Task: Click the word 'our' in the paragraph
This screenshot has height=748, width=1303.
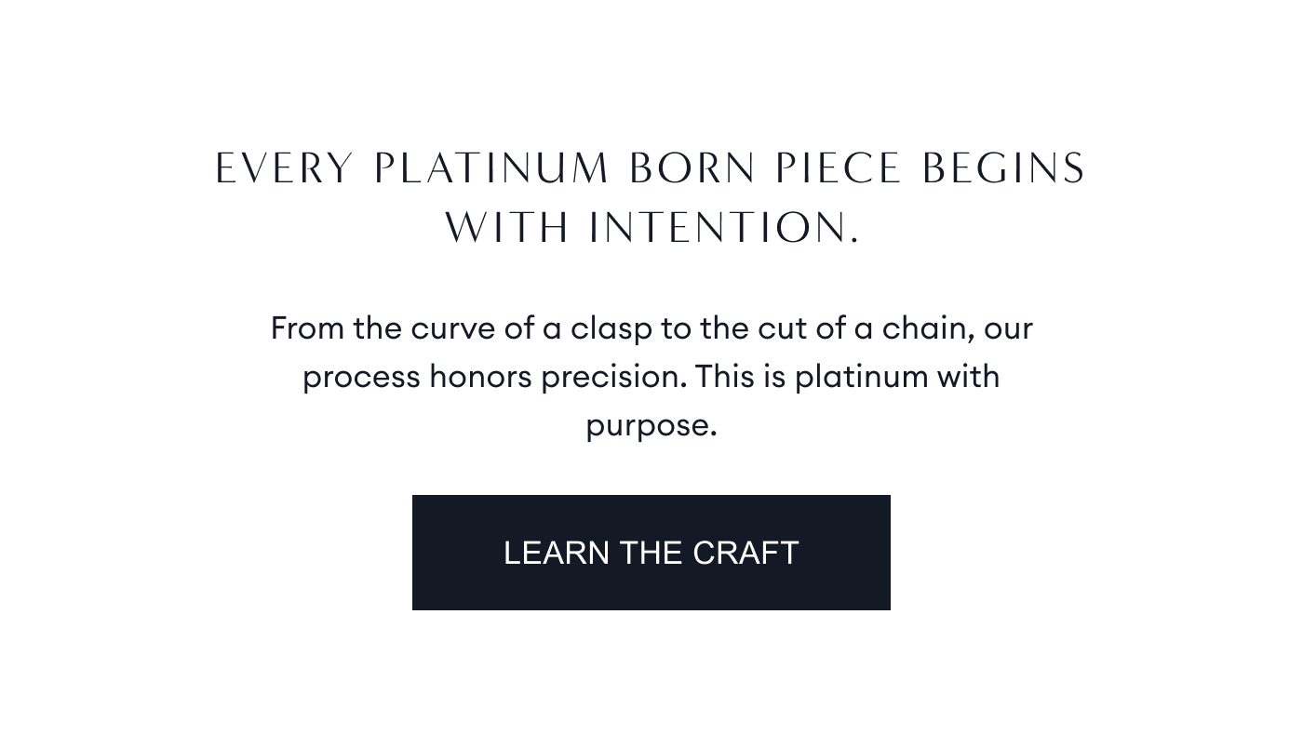Action: pyautogui.click(x=1008, y=328)
